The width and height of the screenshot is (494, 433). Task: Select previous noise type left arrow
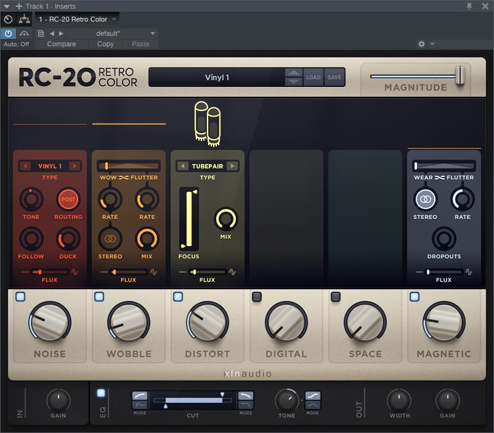[x=25, y=166]
